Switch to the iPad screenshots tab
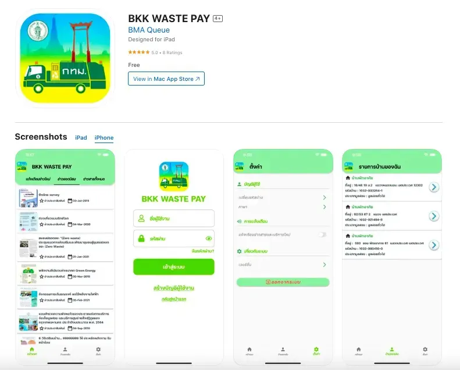The image size is (460, 370). 81,138
